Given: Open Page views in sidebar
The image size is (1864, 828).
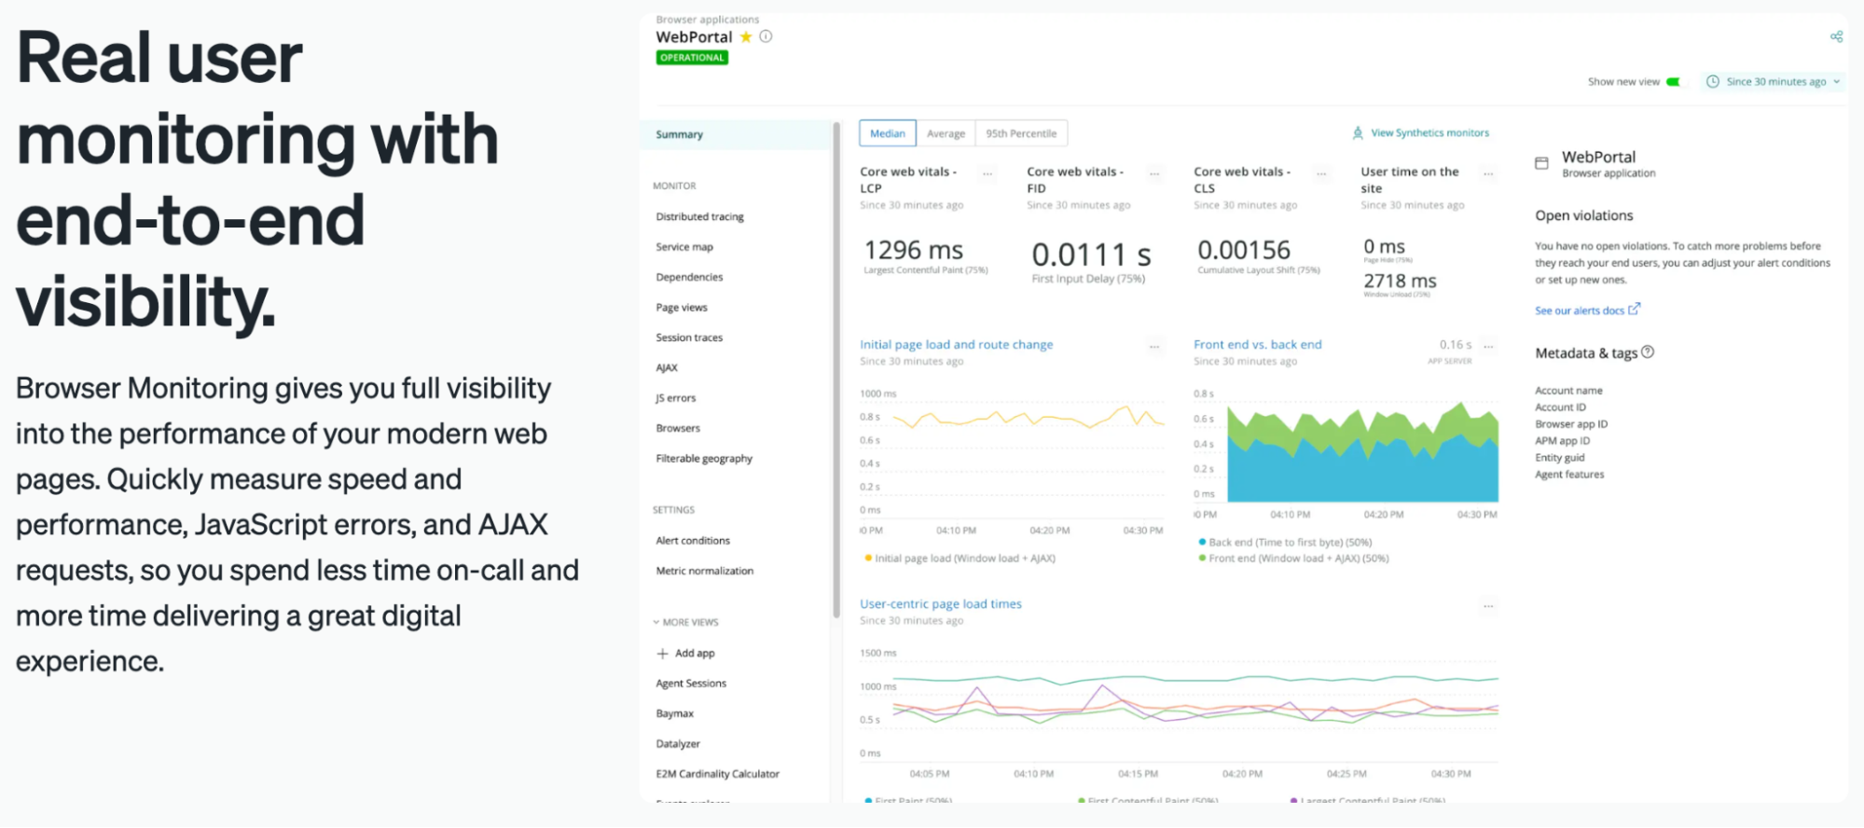Looking at the screenshot, I should click(682, 308).
